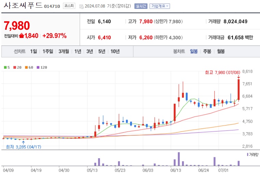The height and width of the screenshot is (174, 260).
Task: Click the tall red 07/08 candlestick
Action: point(238,90)
